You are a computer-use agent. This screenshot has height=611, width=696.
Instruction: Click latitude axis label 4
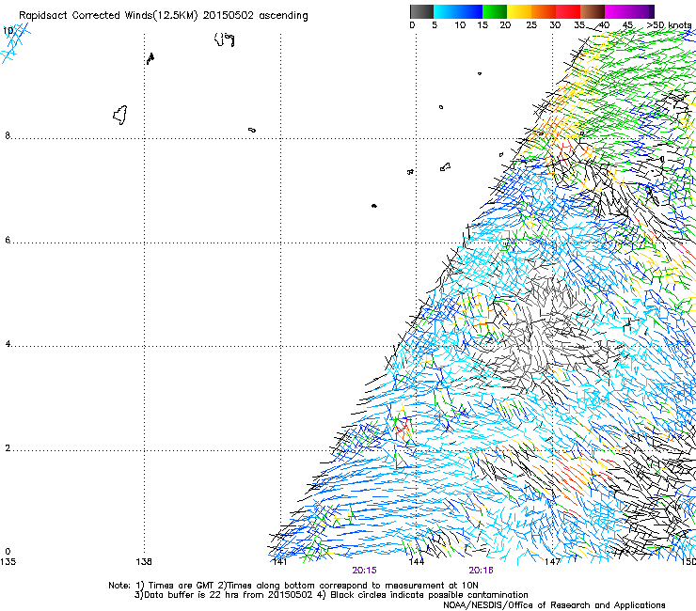click(x=8, y=344)
